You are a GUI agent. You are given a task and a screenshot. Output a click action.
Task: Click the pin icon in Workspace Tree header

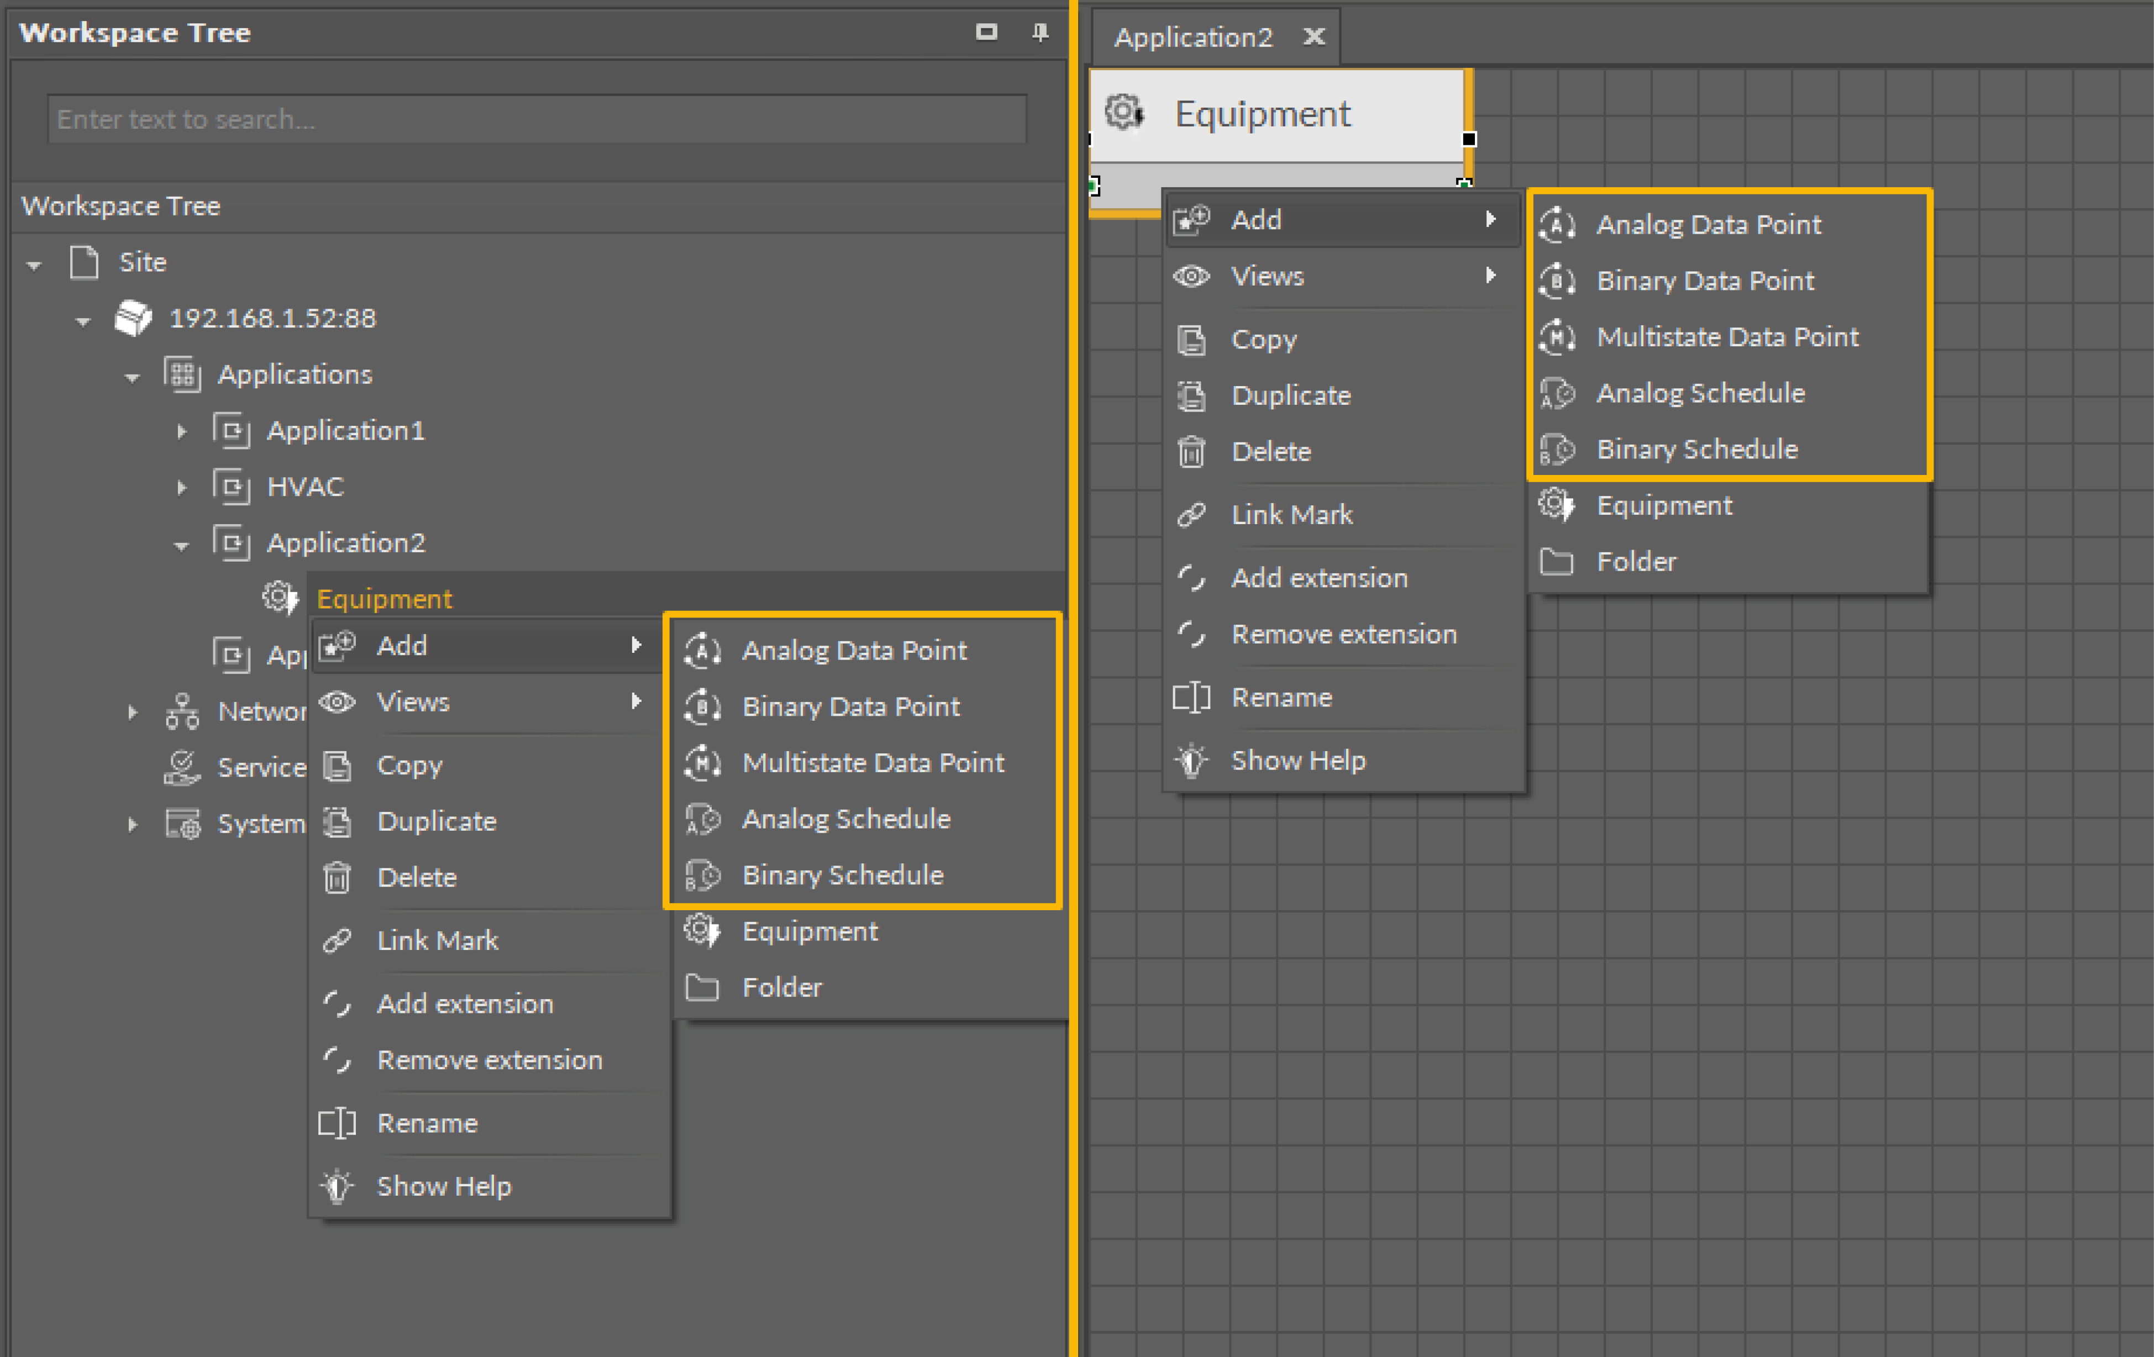pyautogui.click(x=1039, y=33)
